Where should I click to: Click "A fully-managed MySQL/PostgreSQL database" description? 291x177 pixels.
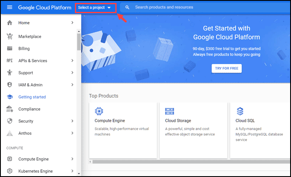(x=259, y=134)
